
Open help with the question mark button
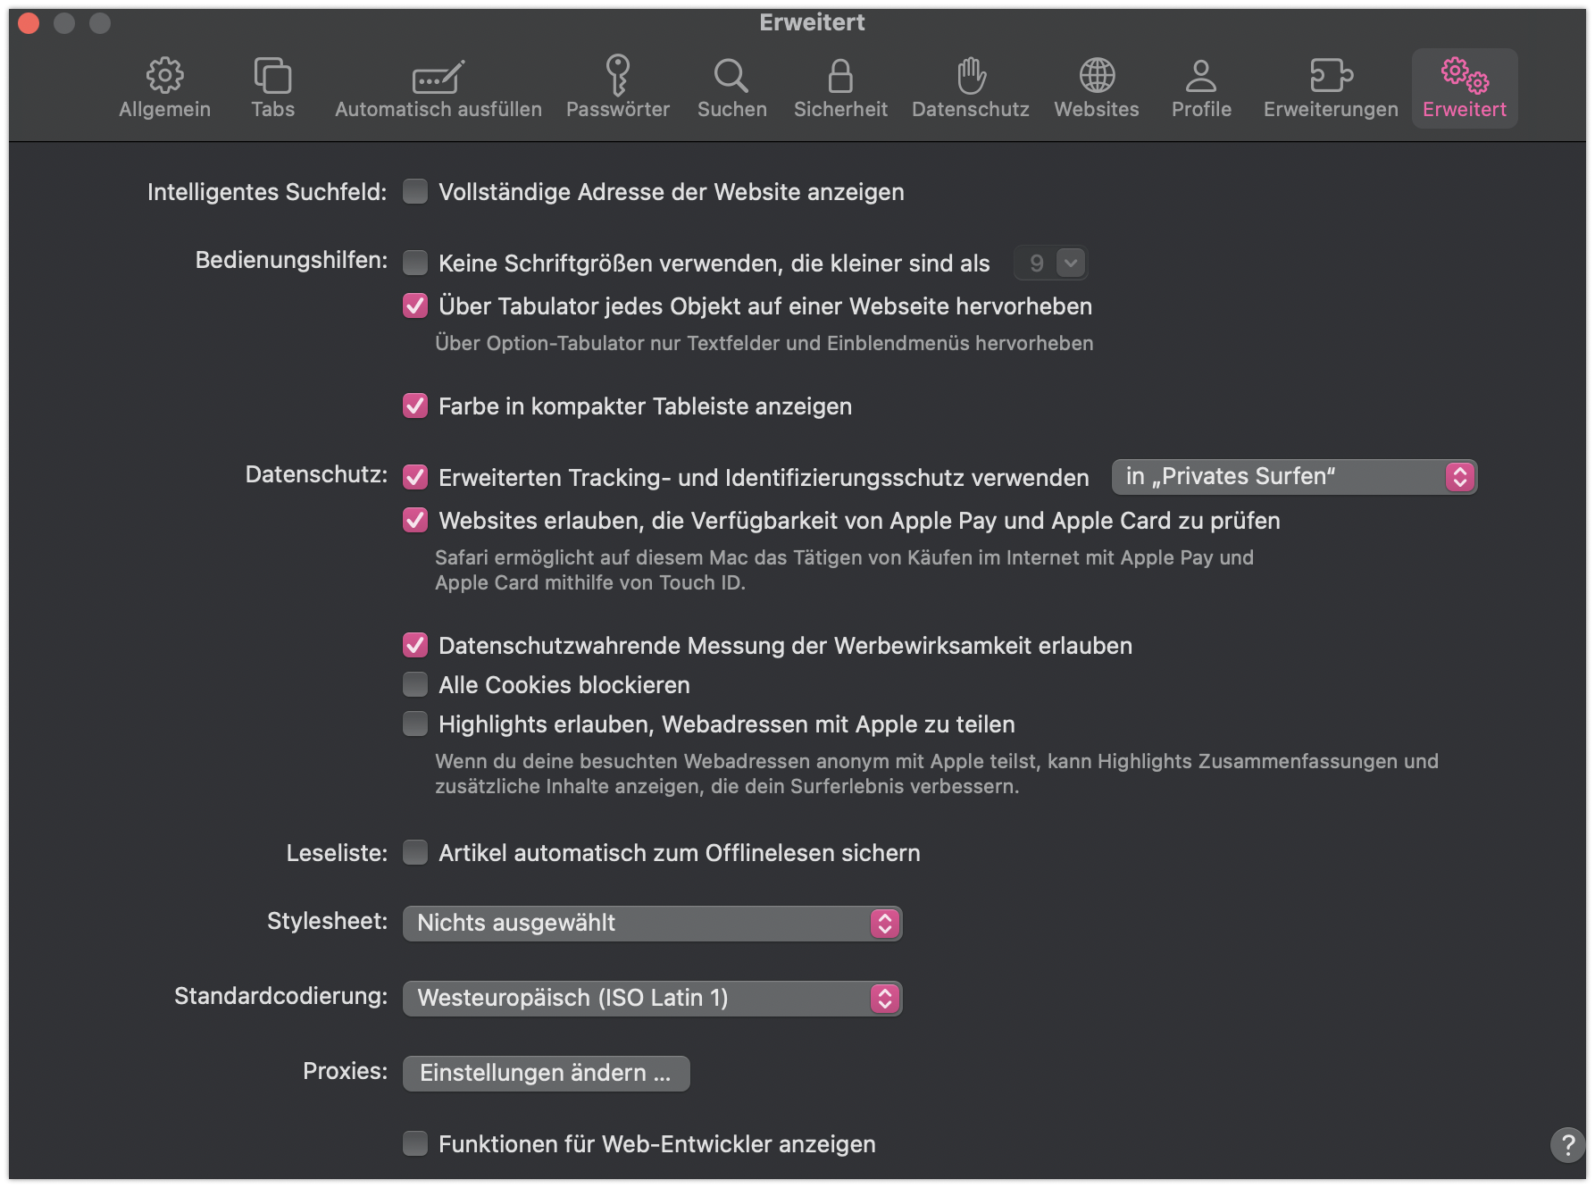1567,1144
